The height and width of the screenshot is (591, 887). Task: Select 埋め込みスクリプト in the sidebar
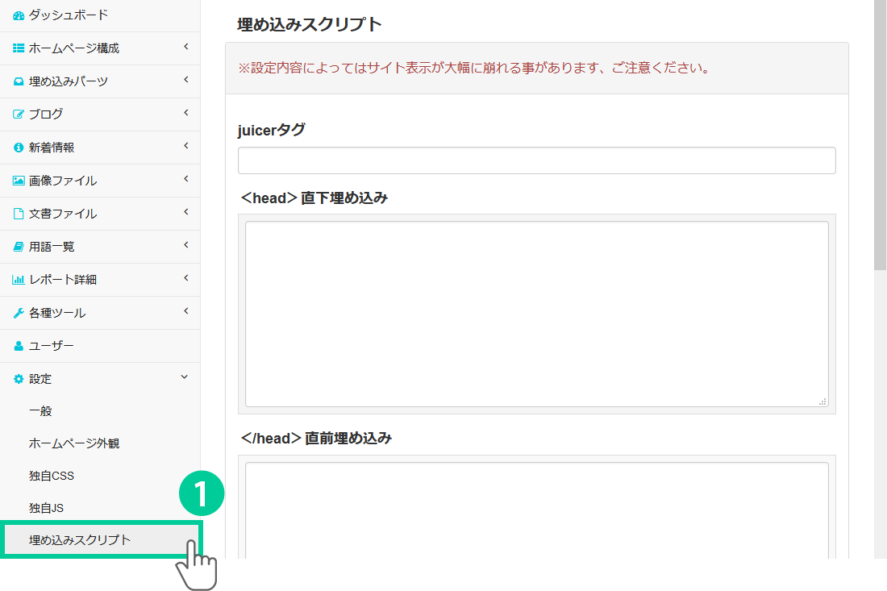(80, 540)
